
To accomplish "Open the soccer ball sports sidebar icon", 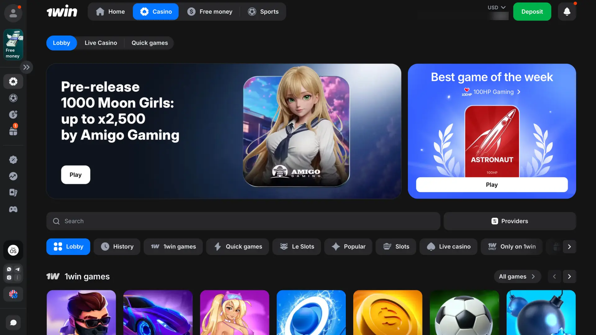I will pyautogui.click(x=13, y=98).
